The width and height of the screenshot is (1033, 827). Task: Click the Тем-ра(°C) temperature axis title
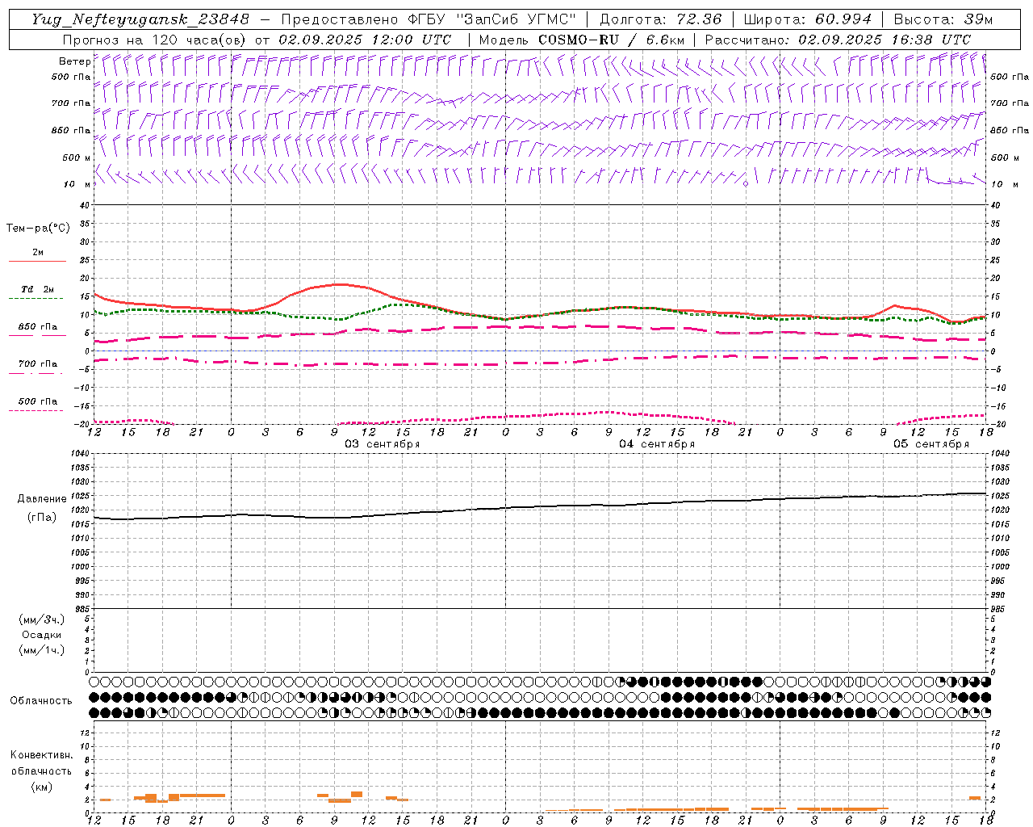click(x=38, y=229)
